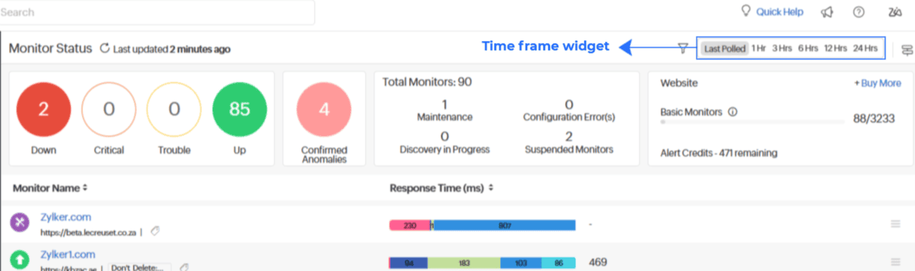Focus the Search input field

(x=156, y=12)
